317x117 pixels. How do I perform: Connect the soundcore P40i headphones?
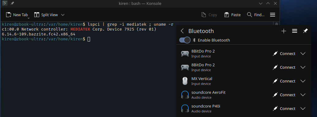click(284, 108)
